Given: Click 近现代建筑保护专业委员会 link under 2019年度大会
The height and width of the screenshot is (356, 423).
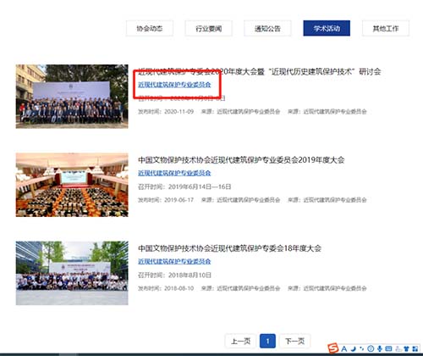Looking at the screenshot, I should (174, 173).
